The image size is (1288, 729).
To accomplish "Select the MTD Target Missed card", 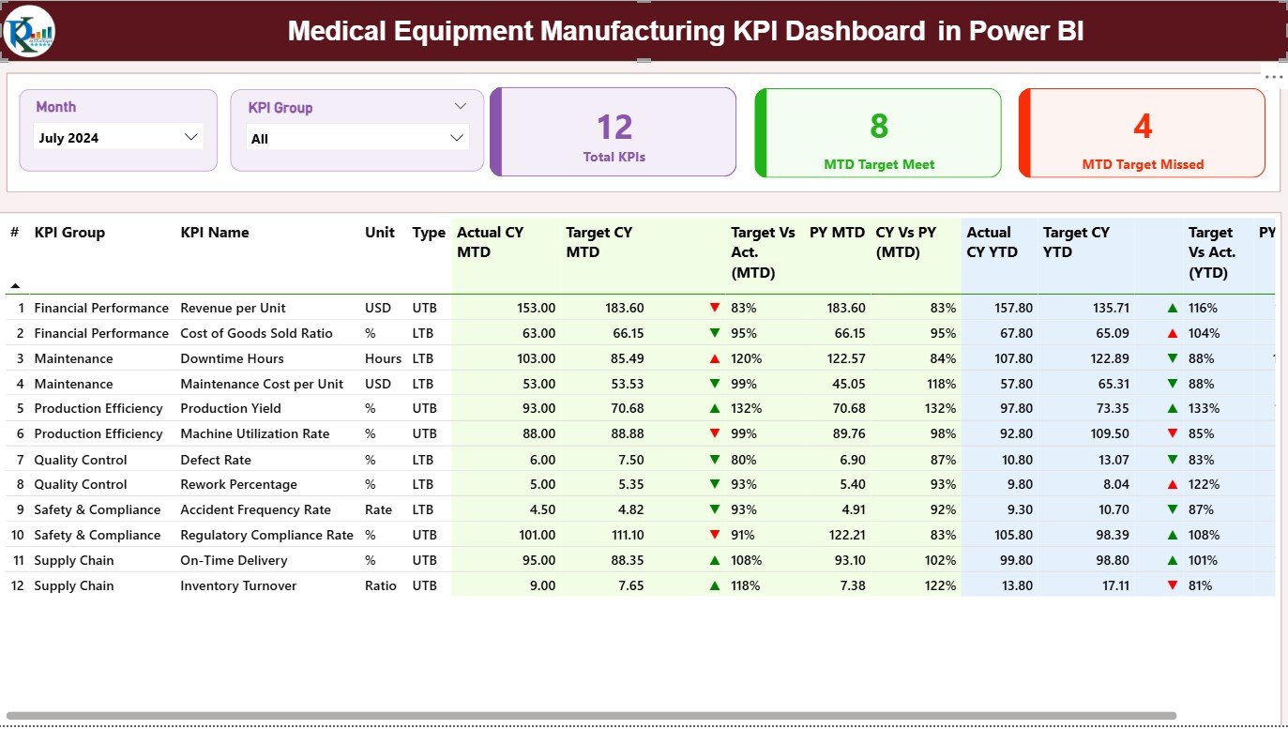I will click(1142, 133).
